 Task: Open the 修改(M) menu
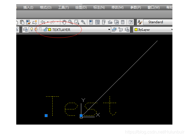118,7
